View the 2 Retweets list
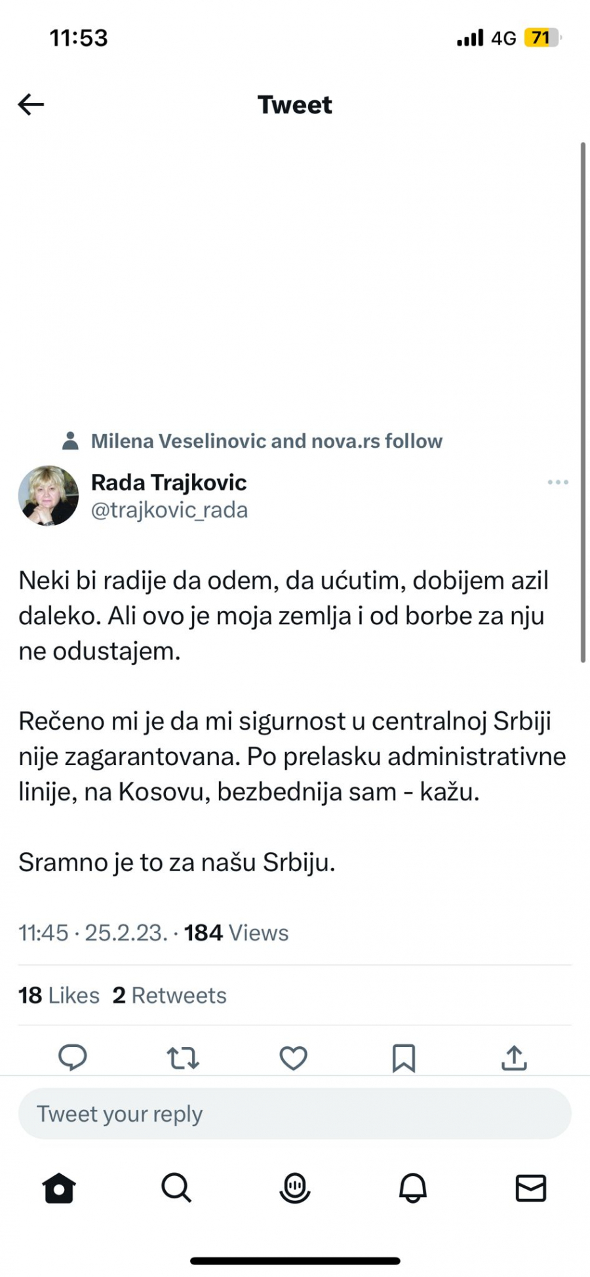The image size is (590, 1277). [170, 995]
